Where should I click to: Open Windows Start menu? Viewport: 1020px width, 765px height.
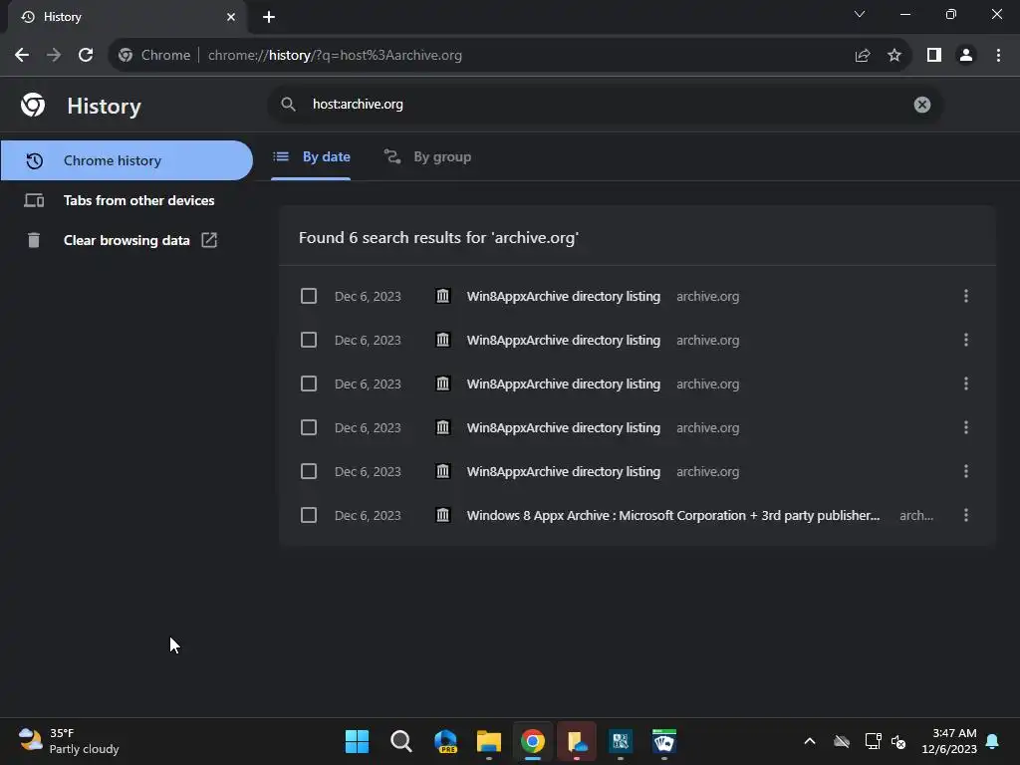[x=357, y=741]
